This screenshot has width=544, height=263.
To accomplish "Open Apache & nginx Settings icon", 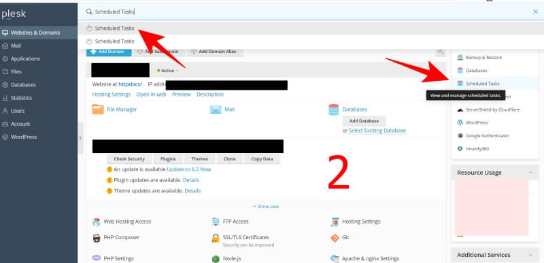I will tap(335, 258).
